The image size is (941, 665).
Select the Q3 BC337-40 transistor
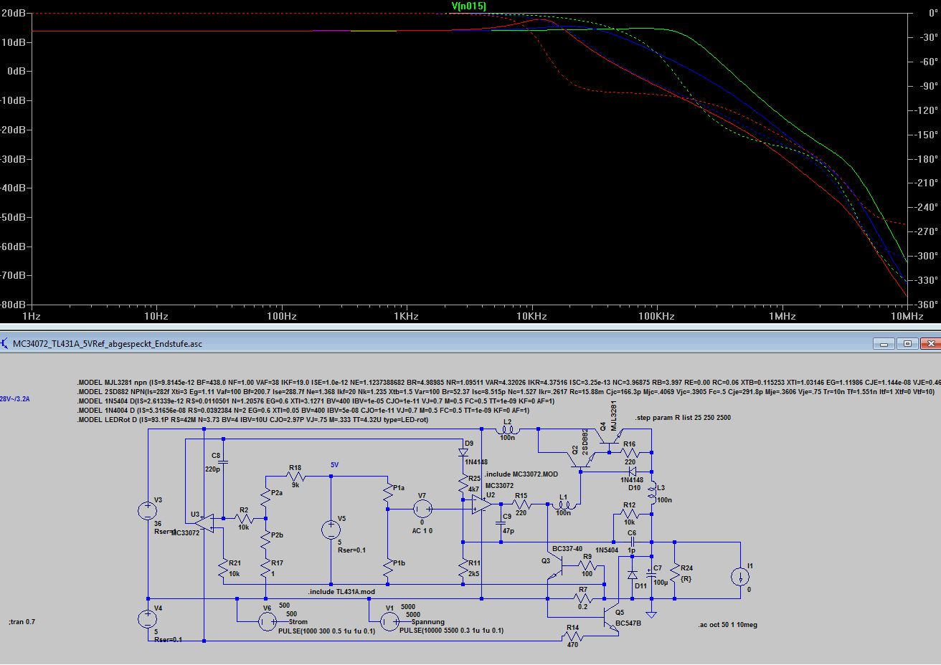[557, 566]
